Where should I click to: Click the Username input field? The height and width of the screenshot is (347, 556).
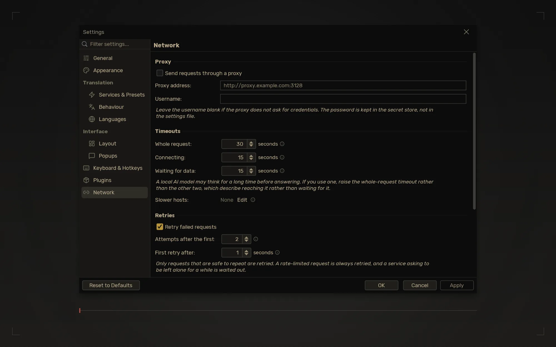[x=343, y=99]
